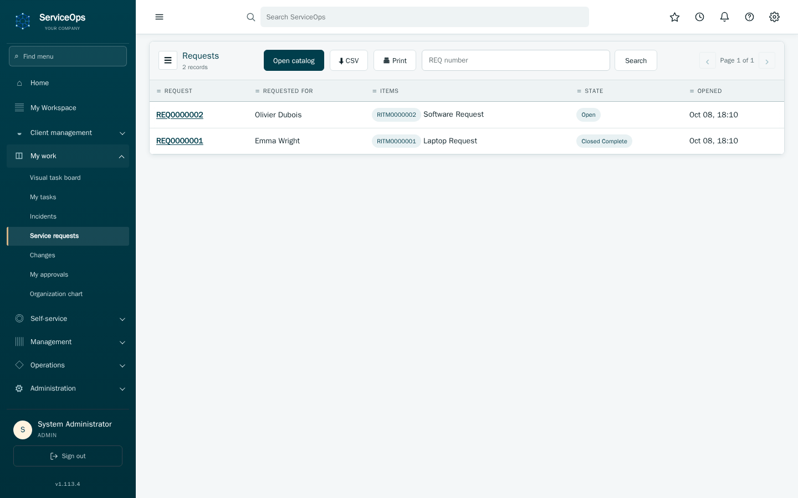The image size is (798, 498).
Task: Click My Workspace icon in sidebar
Action: [x=19, y=108]
